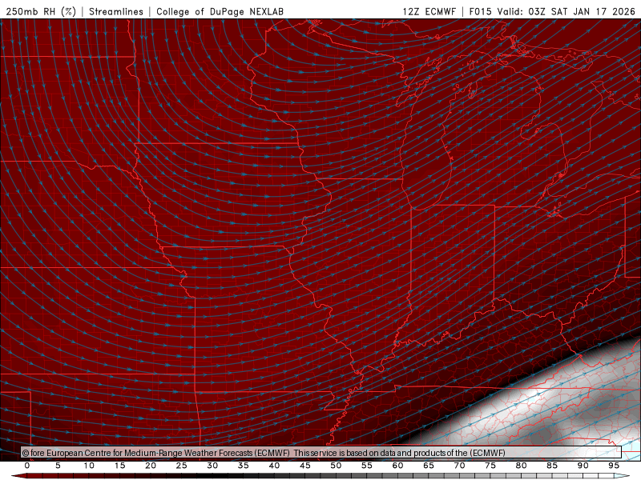The image size is (641, 480).
Task: Click the colorbar label "0"
Action: pyautogui.click(x=27, y=466)
